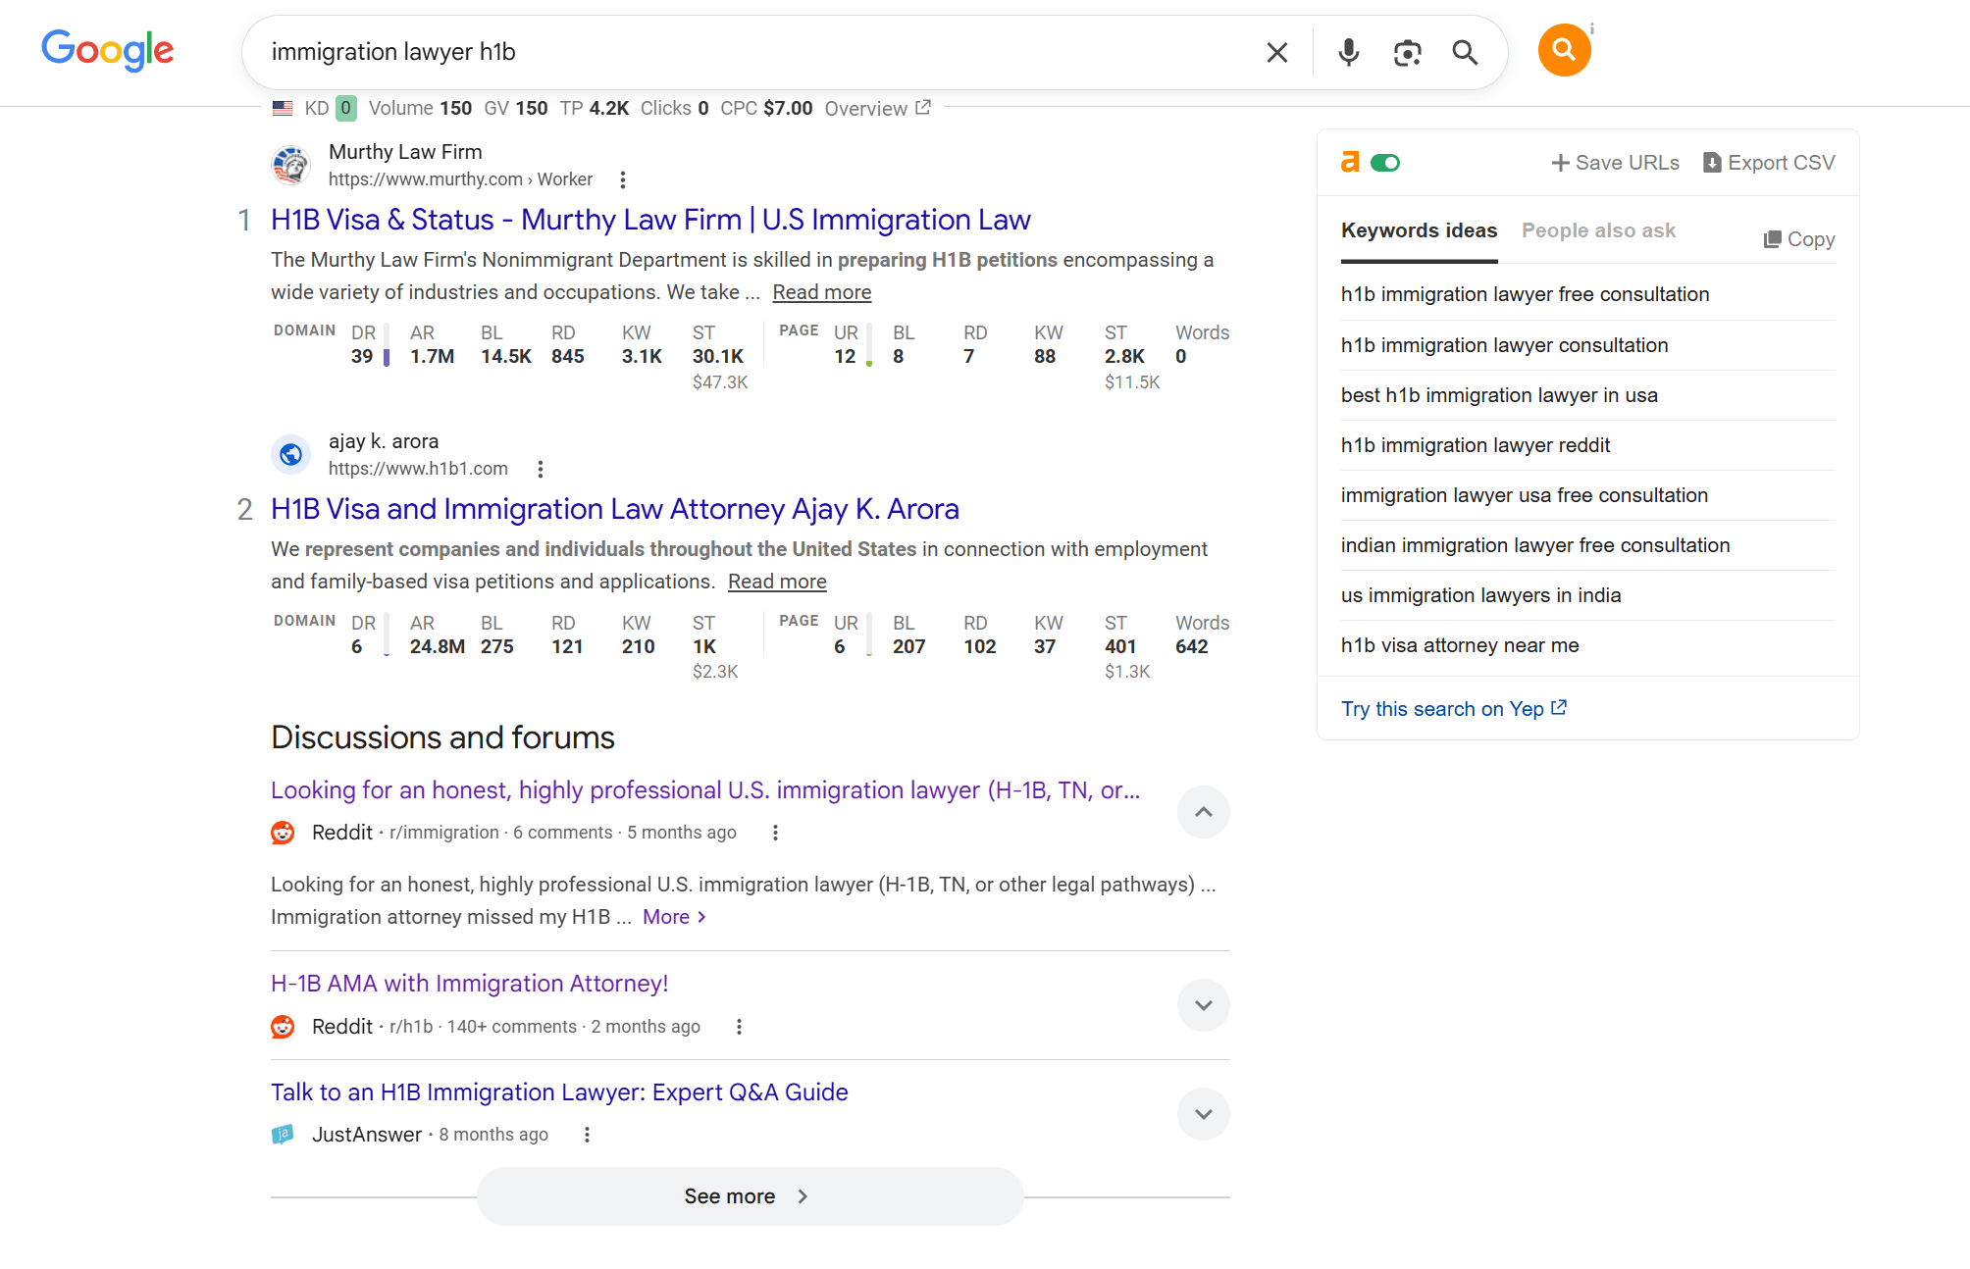
Task: Click the JustAnswer source icon
Action: pos(283,1135)
